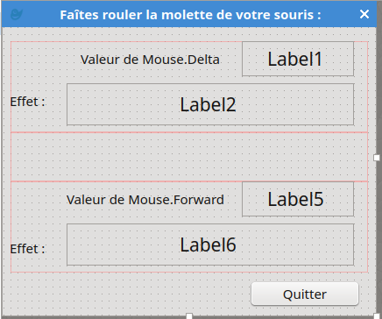Click the Quitter button

point(305,294)
